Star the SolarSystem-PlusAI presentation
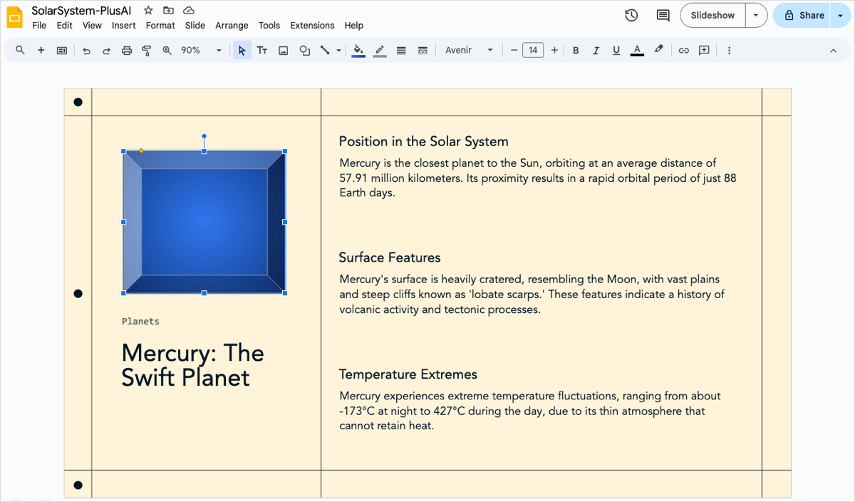Image resolution: width=855 pixels, height=502 pixels. tap(147, 10)
